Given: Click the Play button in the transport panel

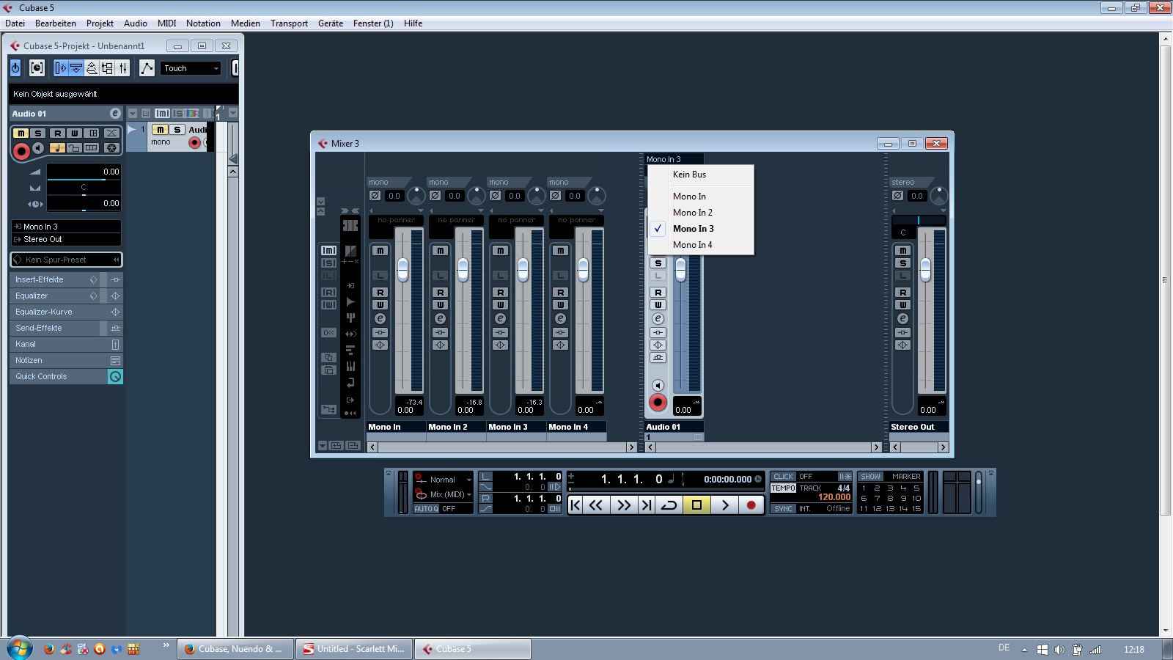Looking at the screenshot, I should coord(725,505).
